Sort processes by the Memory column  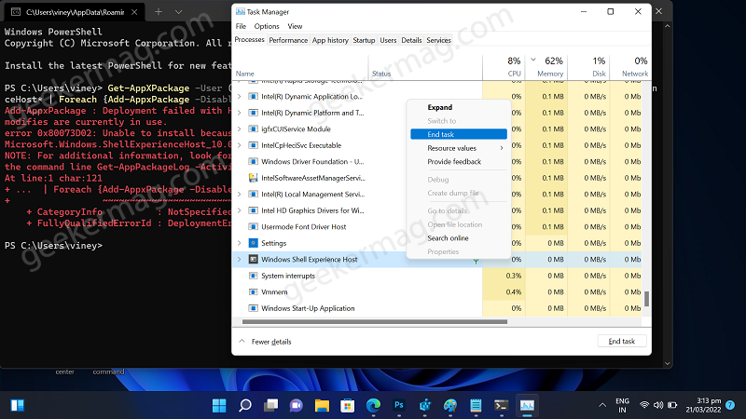[546, 67]
